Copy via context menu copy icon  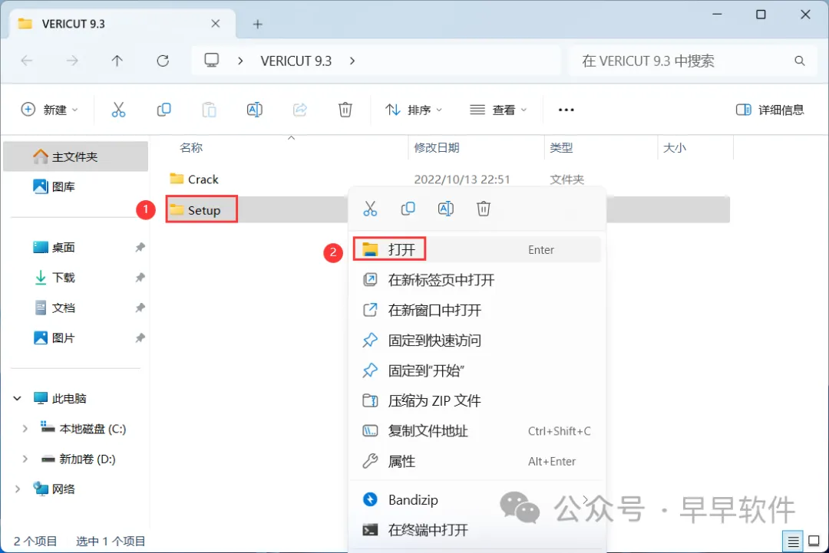pos(408,209)
